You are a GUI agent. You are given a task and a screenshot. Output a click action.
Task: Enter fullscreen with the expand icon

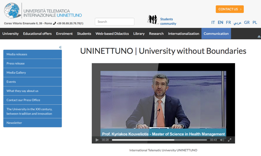[230, 140]
